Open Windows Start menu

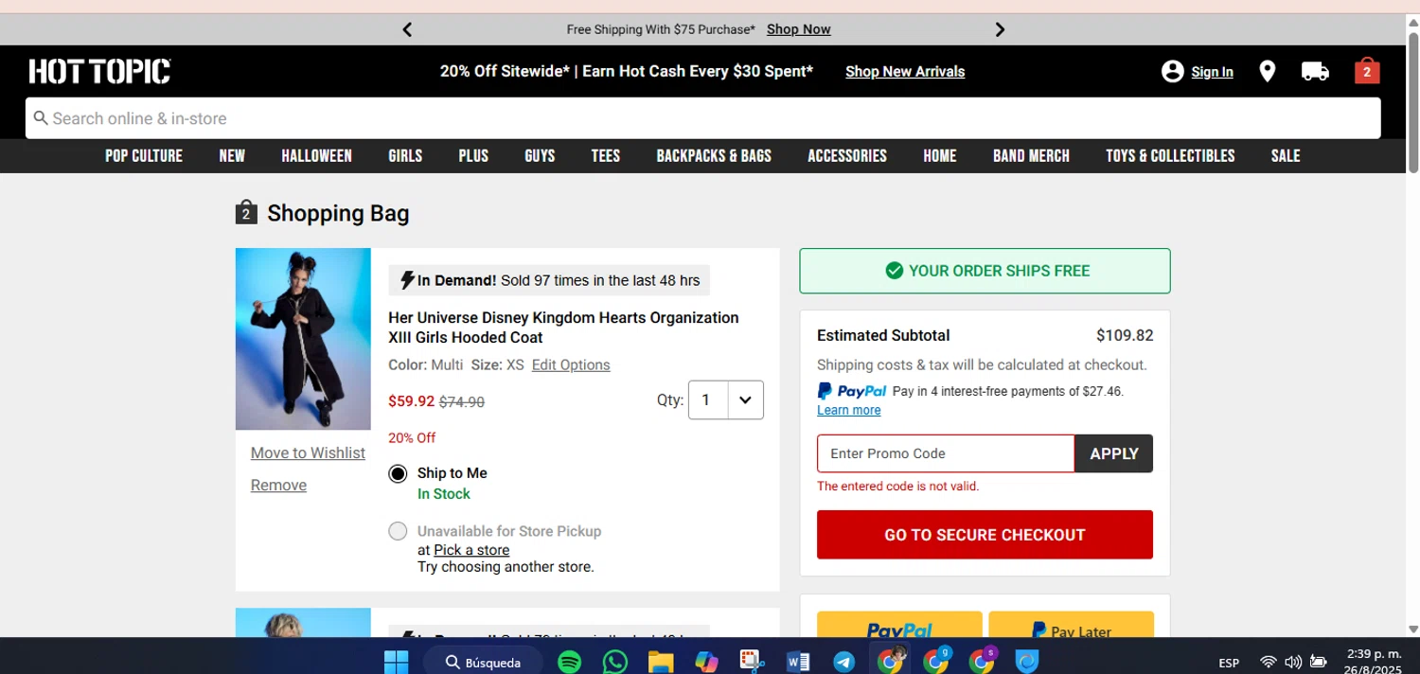[397, 662]
